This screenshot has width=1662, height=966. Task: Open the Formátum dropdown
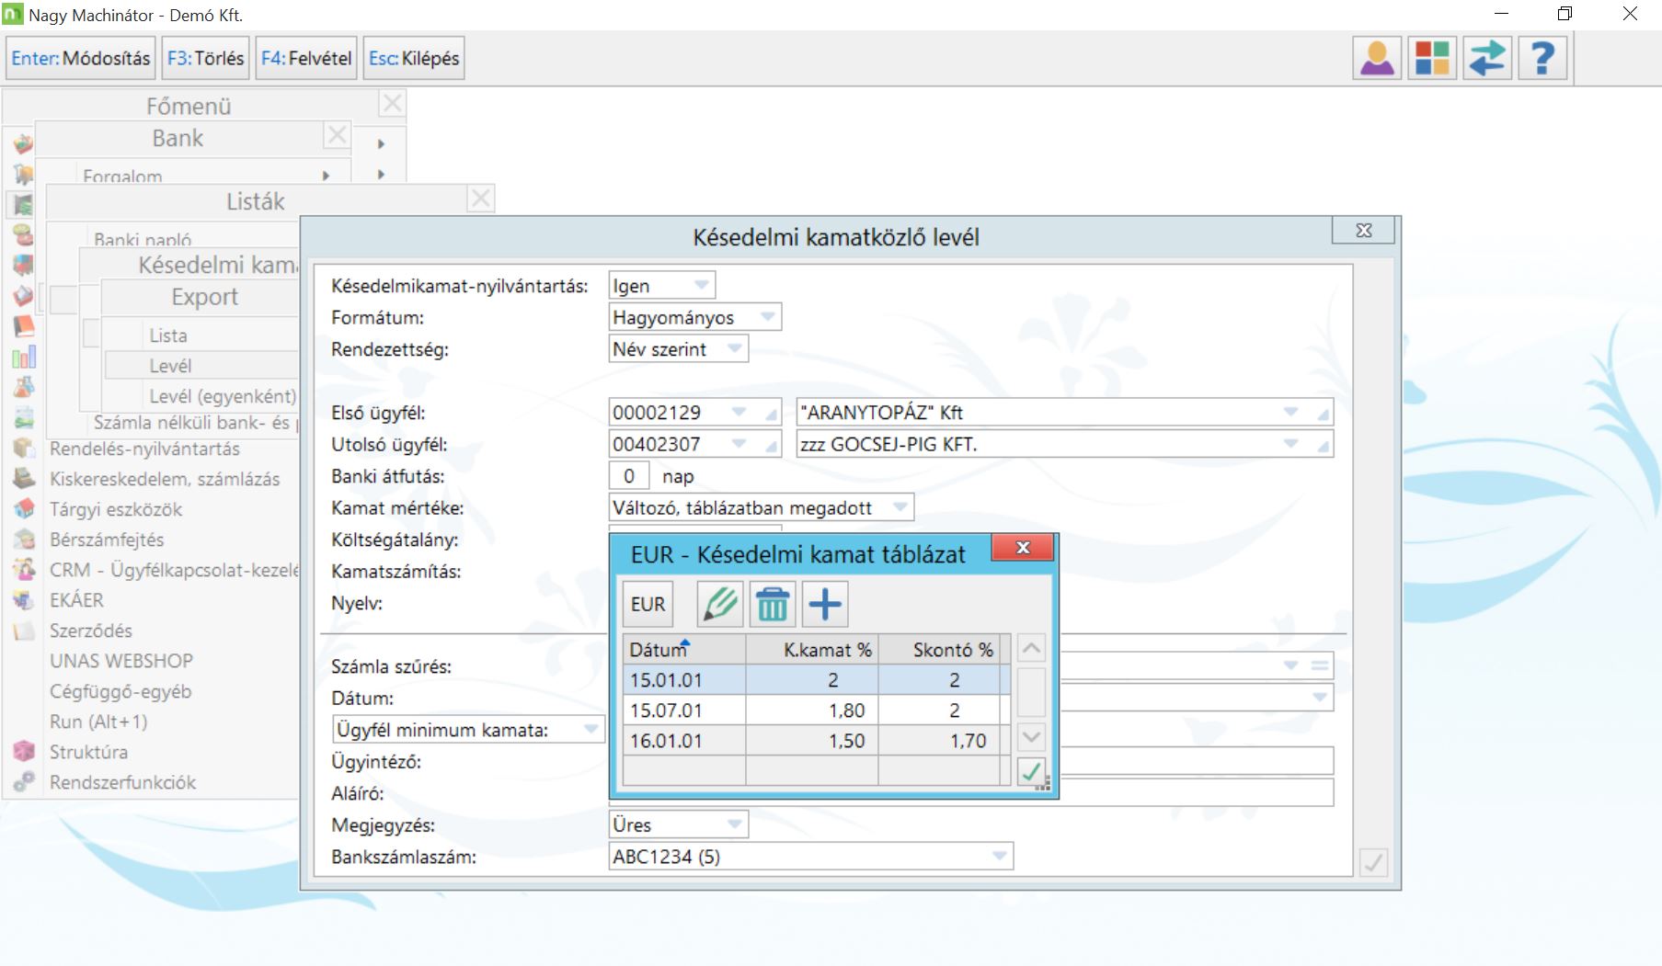pos(767,317)
